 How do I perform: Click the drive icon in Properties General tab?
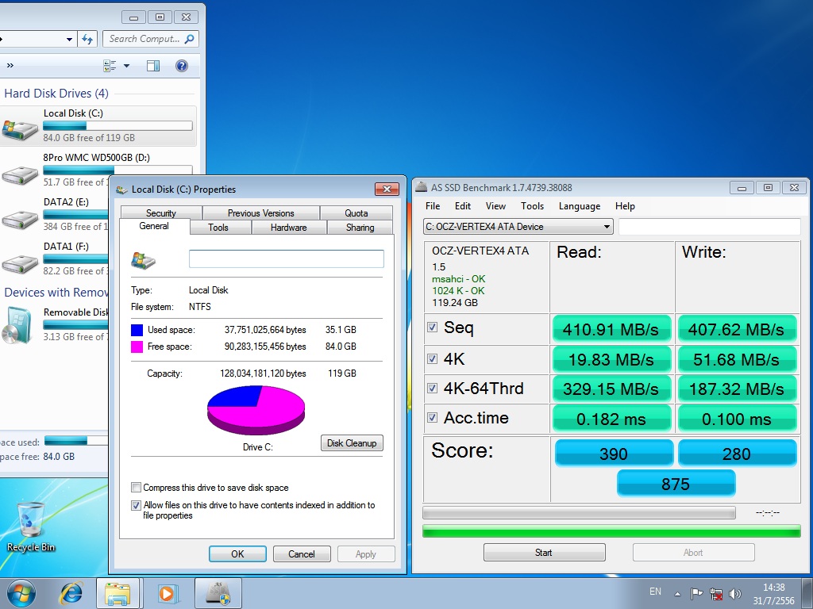[143, 260]
